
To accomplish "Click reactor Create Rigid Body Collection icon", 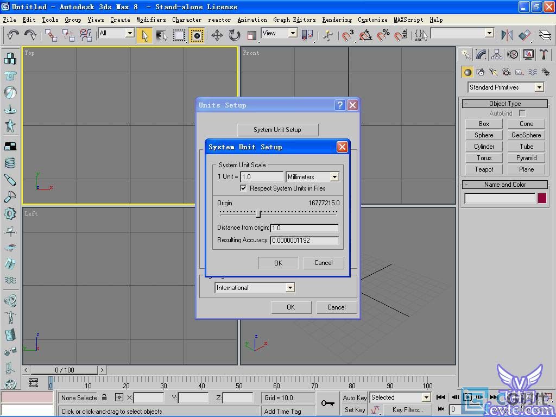I will [x=10, y=59].
